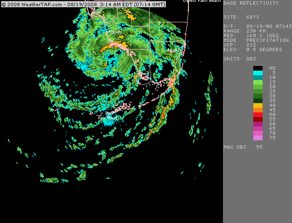Viewport: 292px width, 223px height.
Task: Click the Naples city marker on the map
Action: click(x=115, y=32)
